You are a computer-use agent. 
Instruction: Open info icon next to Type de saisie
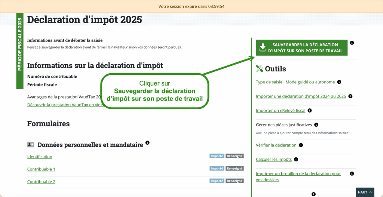339,82
